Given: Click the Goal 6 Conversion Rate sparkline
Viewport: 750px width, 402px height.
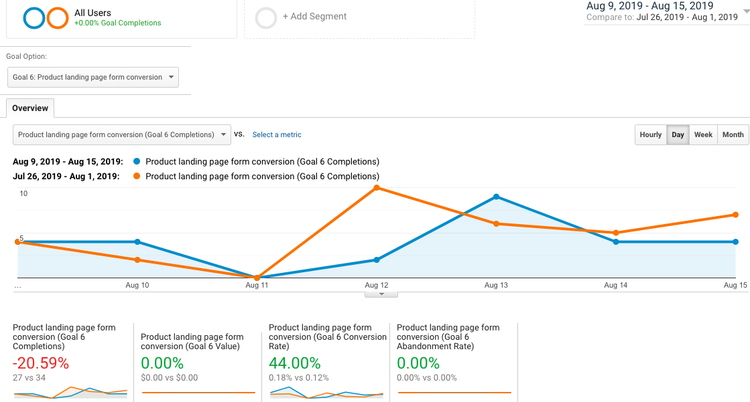Looking at the screenshot, I should click(x=326, y=392).
